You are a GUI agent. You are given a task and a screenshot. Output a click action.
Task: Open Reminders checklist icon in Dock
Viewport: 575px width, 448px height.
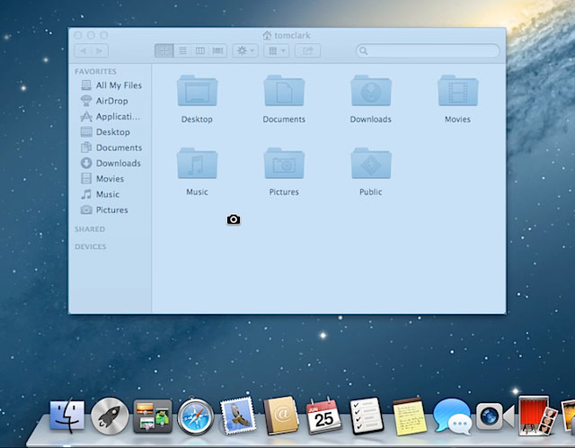pyautogui.click(x=367, y=416)
